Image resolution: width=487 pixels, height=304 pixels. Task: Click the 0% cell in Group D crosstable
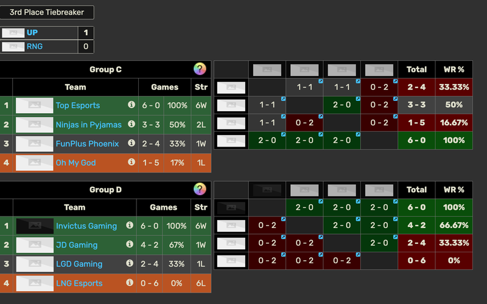tap(454, 261)
